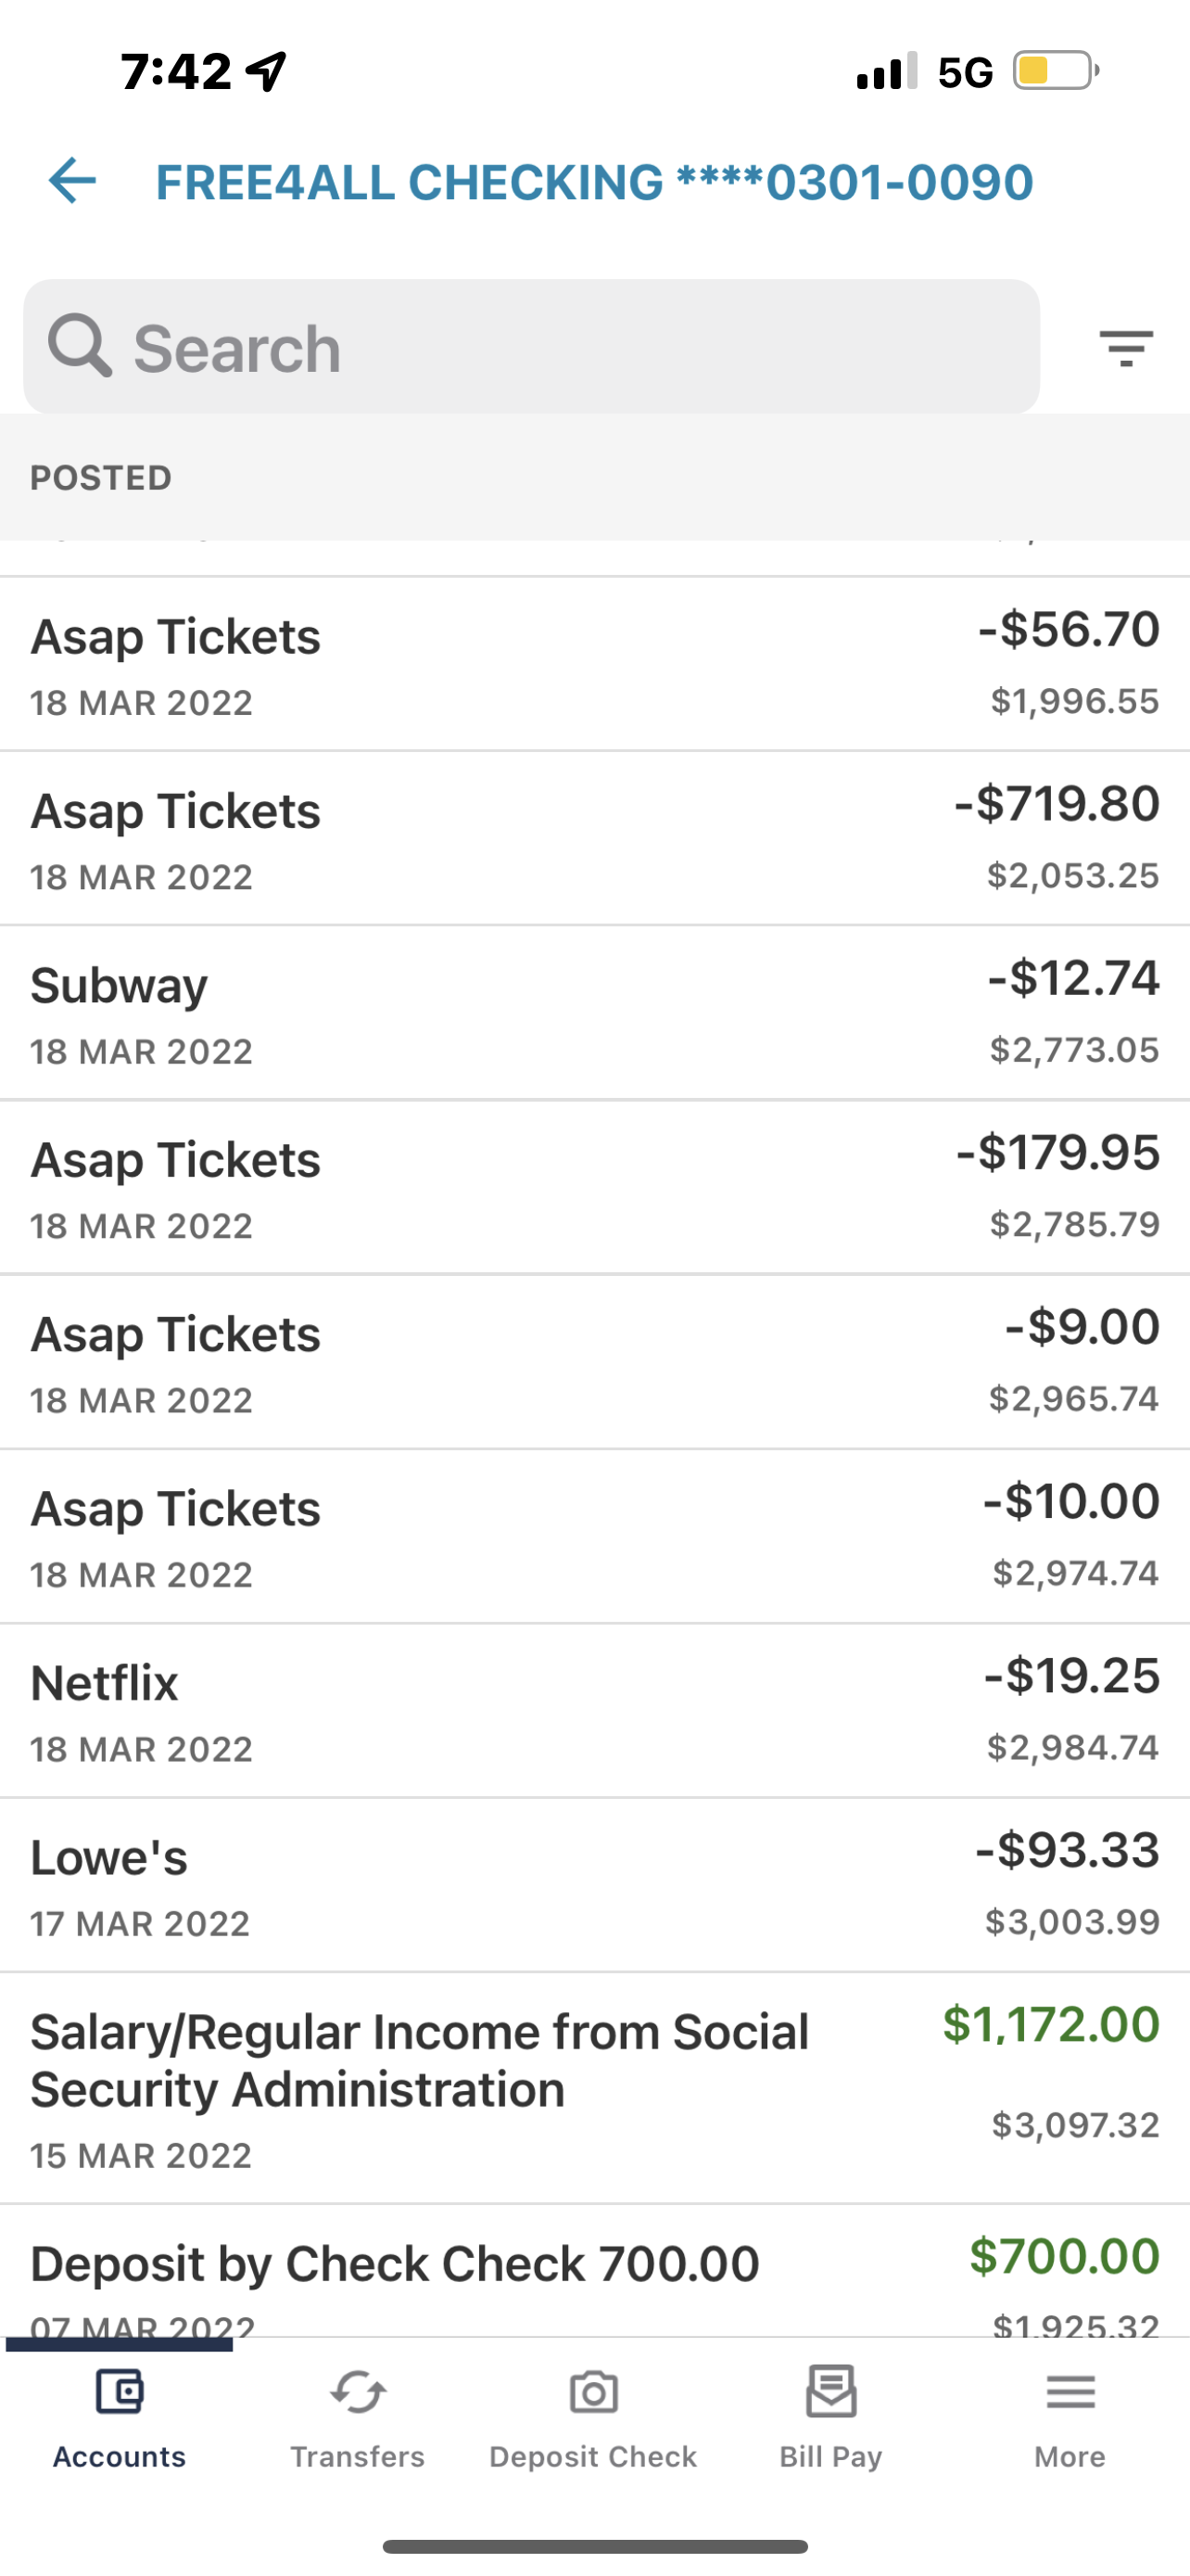Open the Asap Tickets -$179.95 transaction

(594, 1187)
